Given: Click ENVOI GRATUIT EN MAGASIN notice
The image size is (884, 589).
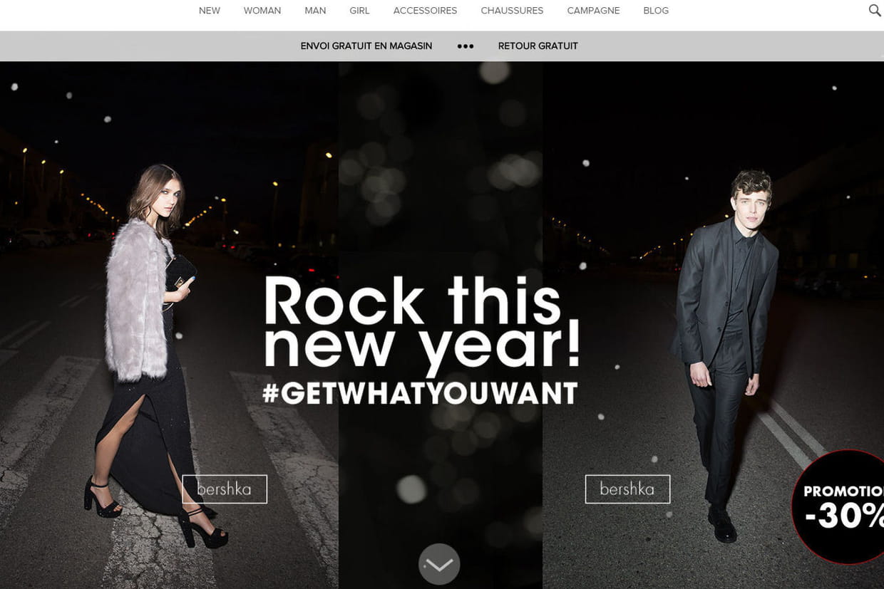Looking at the screenshot, I should pos(366,46).
